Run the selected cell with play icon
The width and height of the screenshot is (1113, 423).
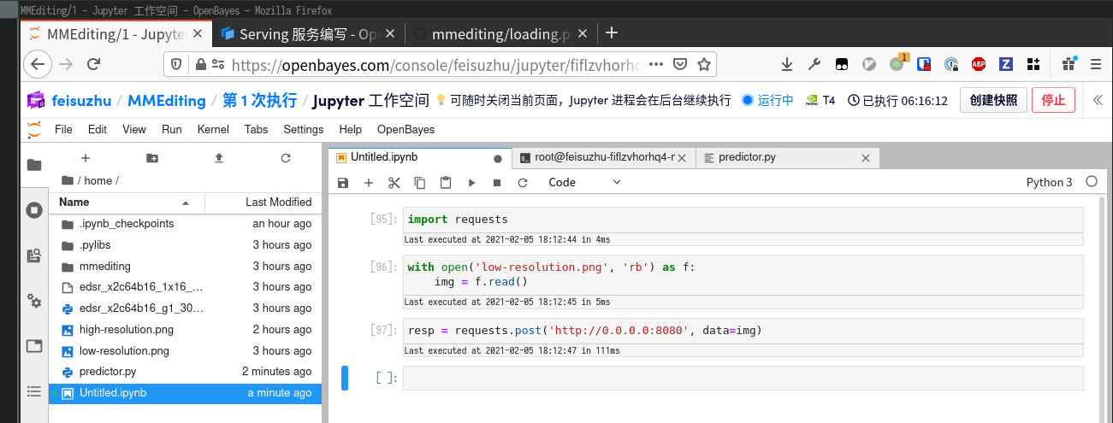click(471, 183)
